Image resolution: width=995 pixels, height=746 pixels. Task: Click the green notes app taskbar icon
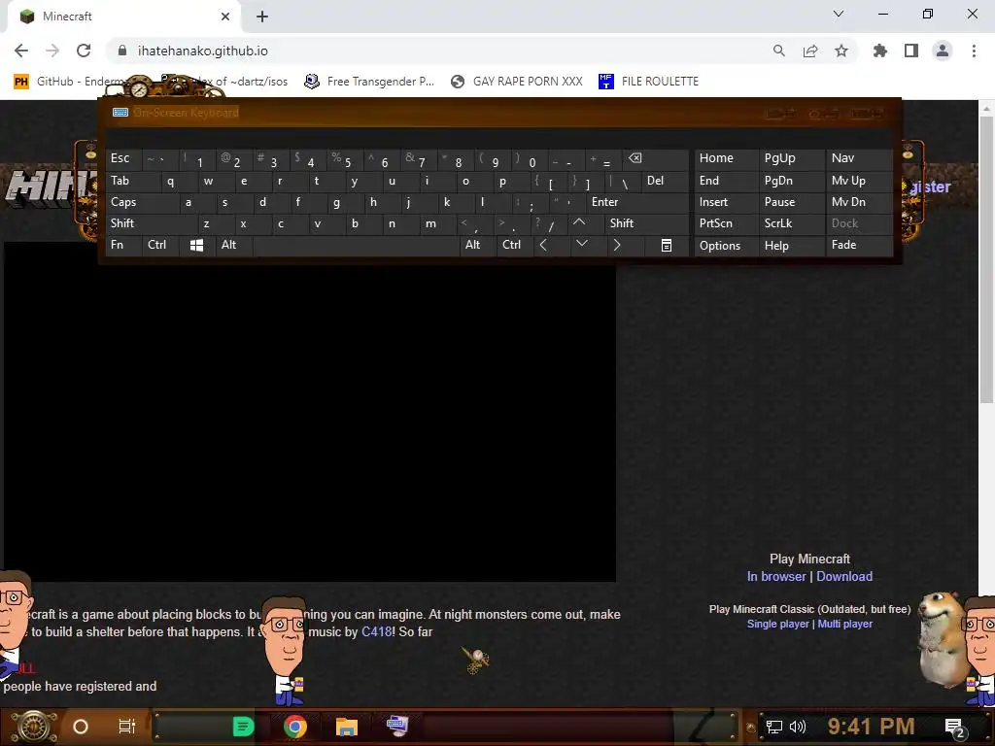point(243,727)
